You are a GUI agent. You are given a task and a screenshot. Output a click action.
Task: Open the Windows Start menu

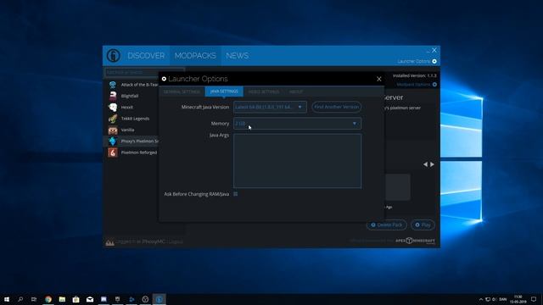click(x=7, y=299)
